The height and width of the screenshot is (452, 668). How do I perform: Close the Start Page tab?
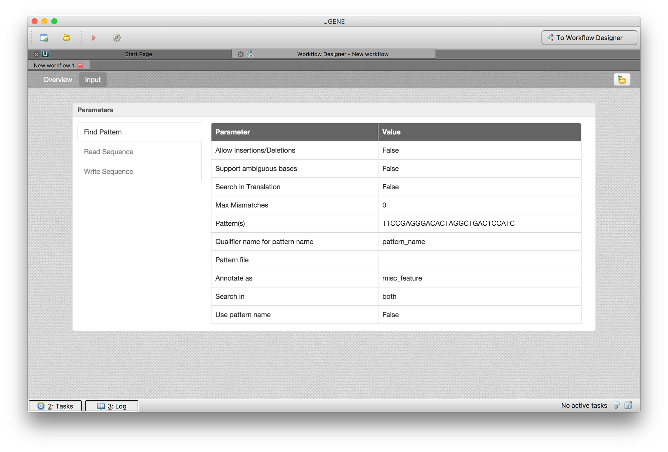(37, 54)
